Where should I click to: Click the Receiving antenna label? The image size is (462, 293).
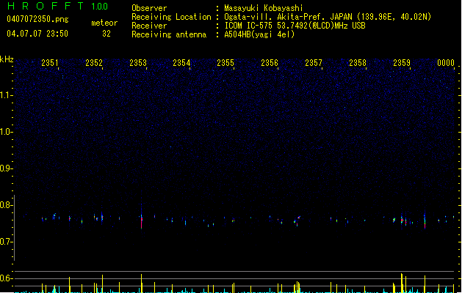tap(169, 34)
